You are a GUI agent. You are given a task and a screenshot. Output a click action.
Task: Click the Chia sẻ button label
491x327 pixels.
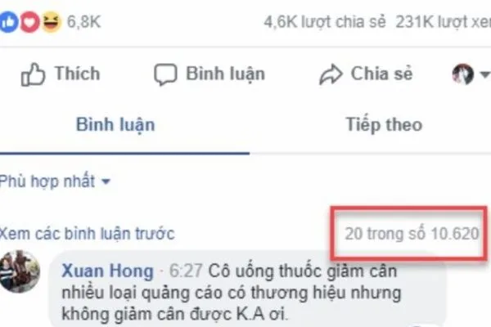pos(381,74)
